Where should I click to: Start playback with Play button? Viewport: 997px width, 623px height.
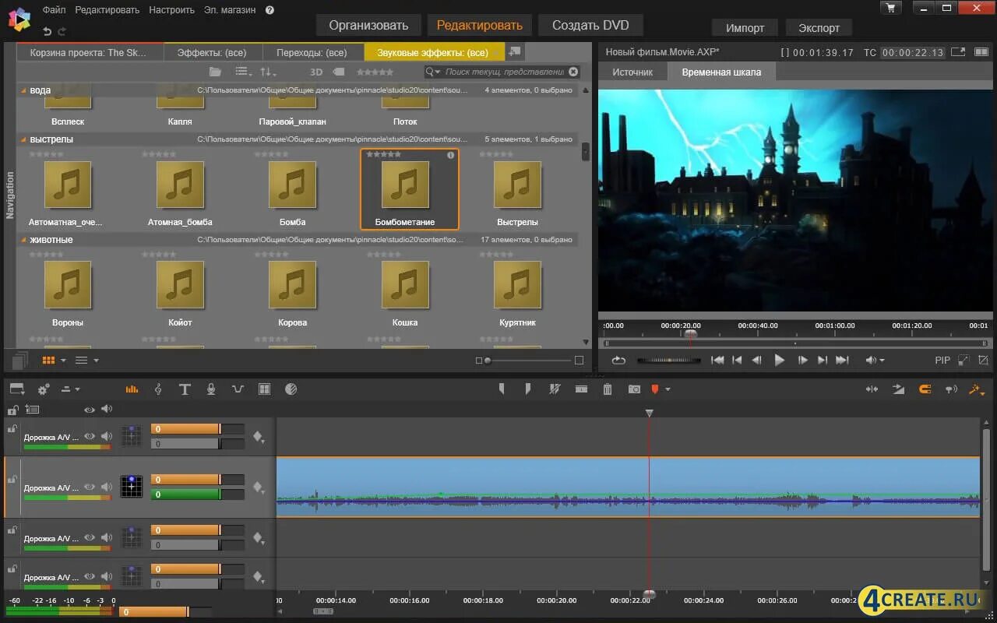(779, 360)
